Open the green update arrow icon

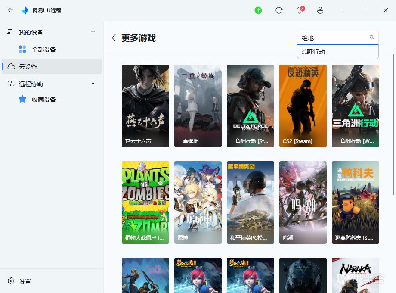click(x=258, y=10)
